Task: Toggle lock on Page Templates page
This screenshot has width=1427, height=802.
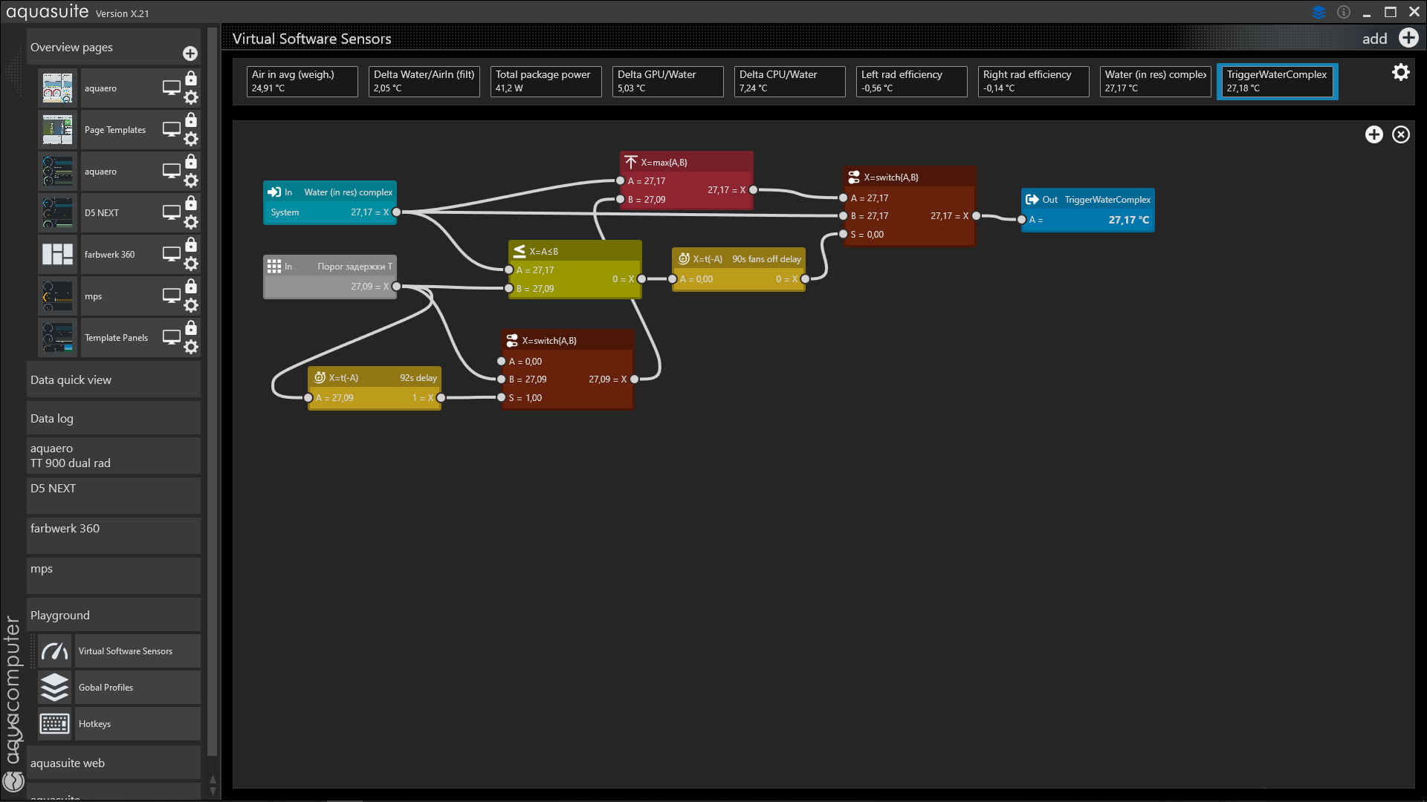Action: point(191,120)
